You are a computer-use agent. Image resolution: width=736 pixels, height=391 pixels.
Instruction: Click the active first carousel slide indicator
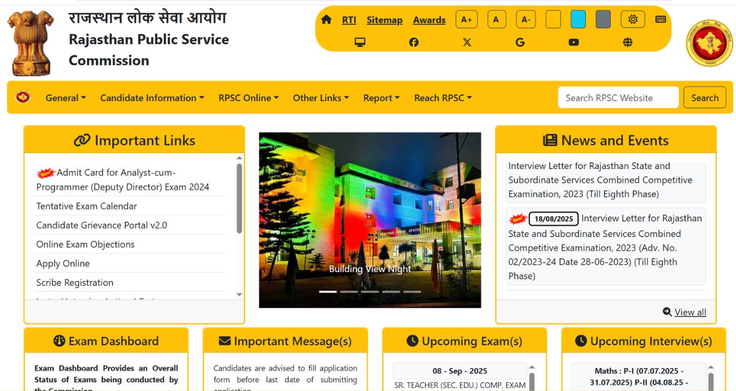click(328, 292)
